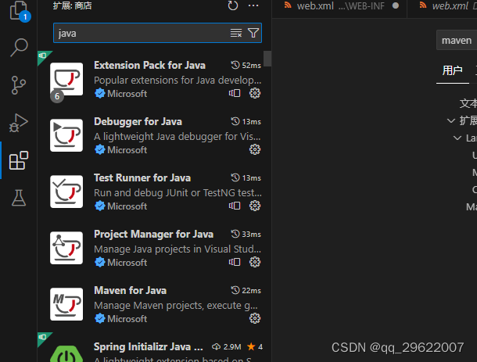Click Microsoft publisher under Maven for Java
Image resolution: width=477 pixels, height=362 pixels.
pos(127,319)
